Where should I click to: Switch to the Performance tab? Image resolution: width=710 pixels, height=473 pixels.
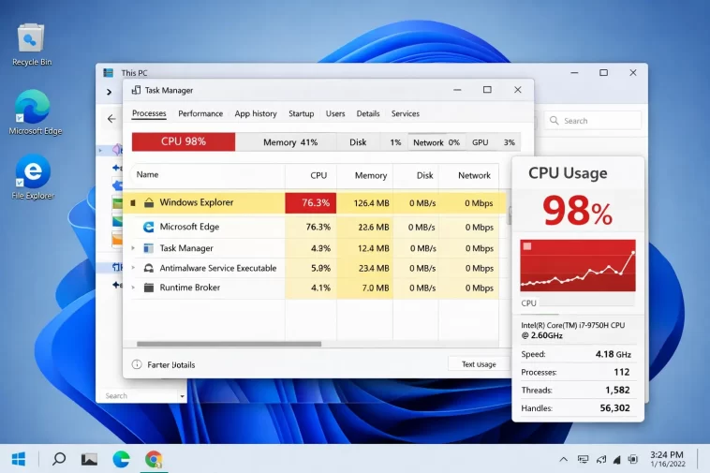[x=200, y=113]
